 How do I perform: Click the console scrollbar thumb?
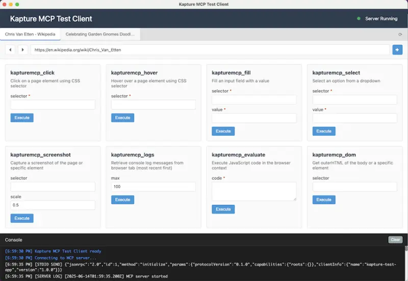click(406, 248)
